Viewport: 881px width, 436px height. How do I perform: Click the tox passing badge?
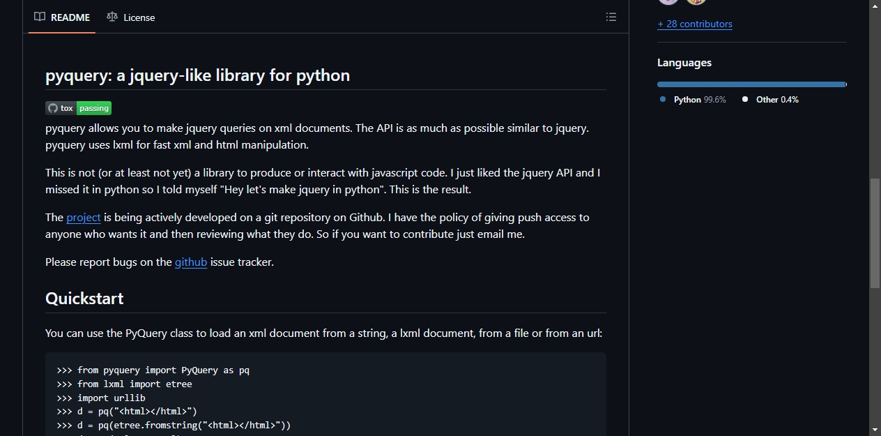point(79,108)
